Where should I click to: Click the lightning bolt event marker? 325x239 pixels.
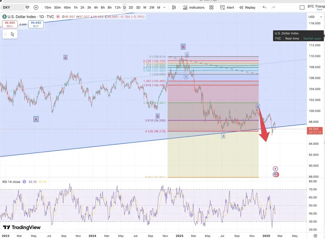(x=275, y=169)
